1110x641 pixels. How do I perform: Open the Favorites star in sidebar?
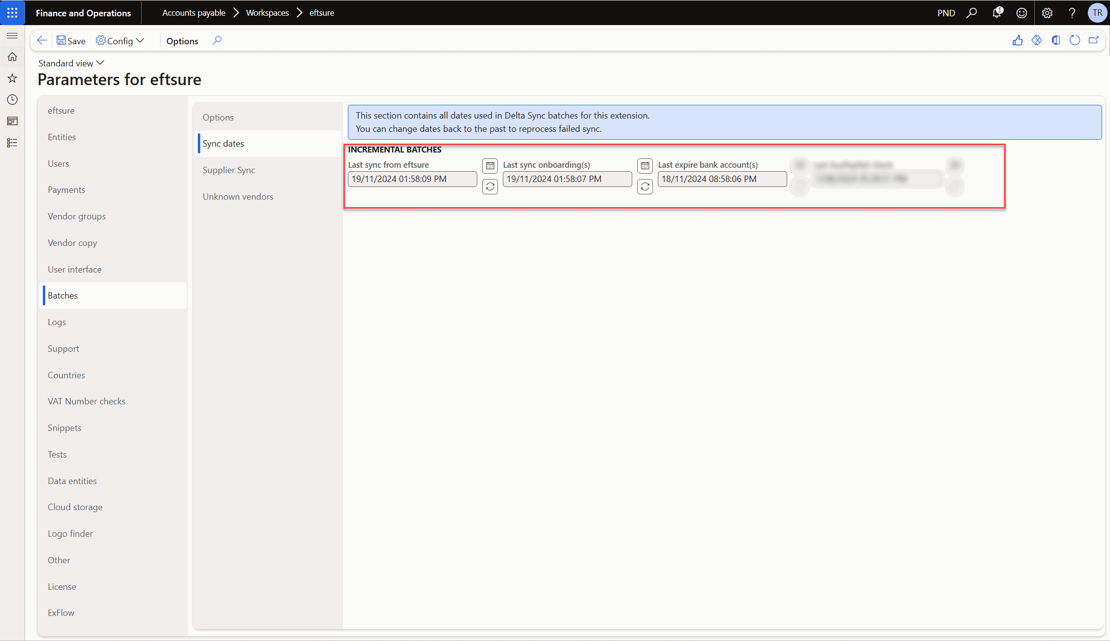(12, 78)
